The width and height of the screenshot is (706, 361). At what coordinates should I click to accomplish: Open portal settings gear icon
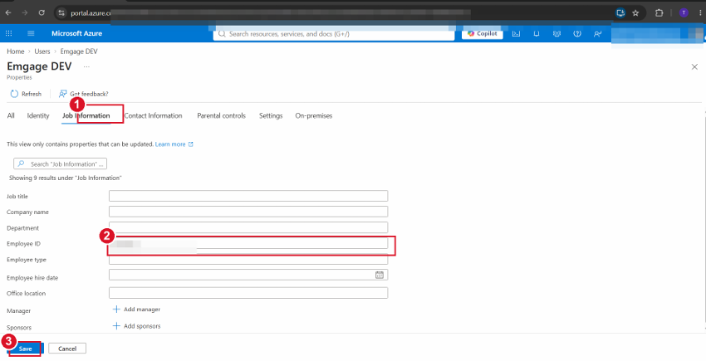point(556,34)
